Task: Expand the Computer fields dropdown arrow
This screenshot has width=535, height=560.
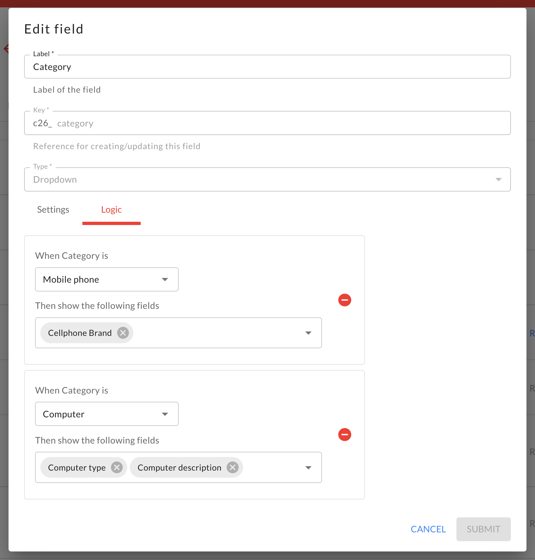Action: [308, 468]
